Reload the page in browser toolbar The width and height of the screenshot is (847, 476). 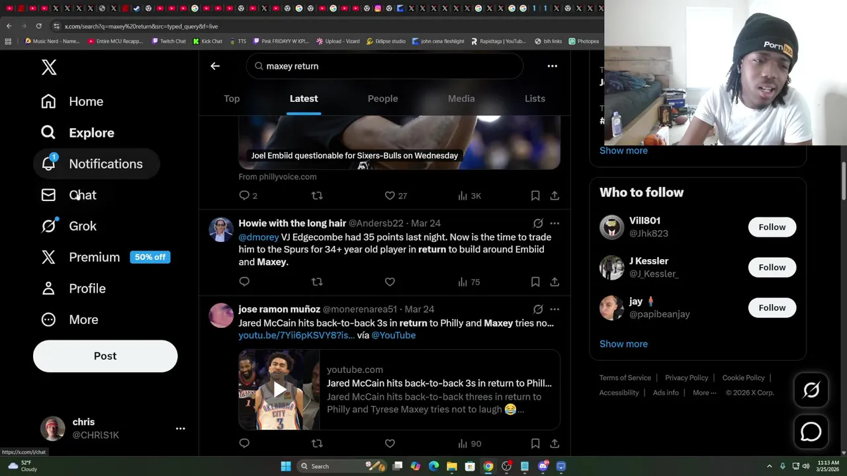point(39,26)
